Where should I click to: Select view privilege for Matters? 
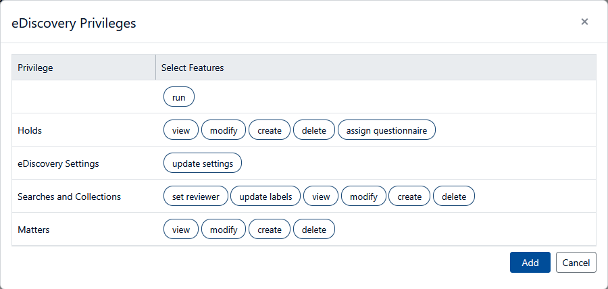pyautogui.click(x=181, y=230)
